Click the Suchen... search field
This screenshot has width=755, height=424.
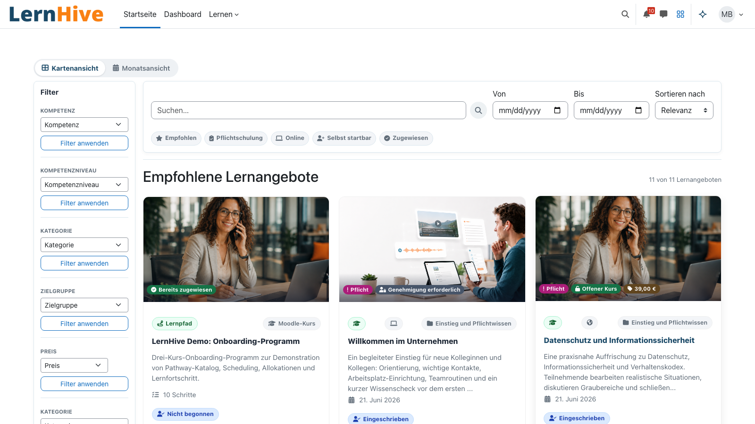pos(309,110)
